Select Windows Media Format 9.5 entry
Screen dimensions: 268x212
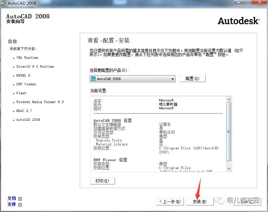[x=40, y=102]
